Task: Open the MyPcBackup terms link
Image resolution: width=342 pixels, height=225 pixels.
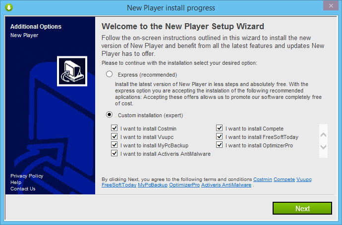Action: [x=153, y=185]
